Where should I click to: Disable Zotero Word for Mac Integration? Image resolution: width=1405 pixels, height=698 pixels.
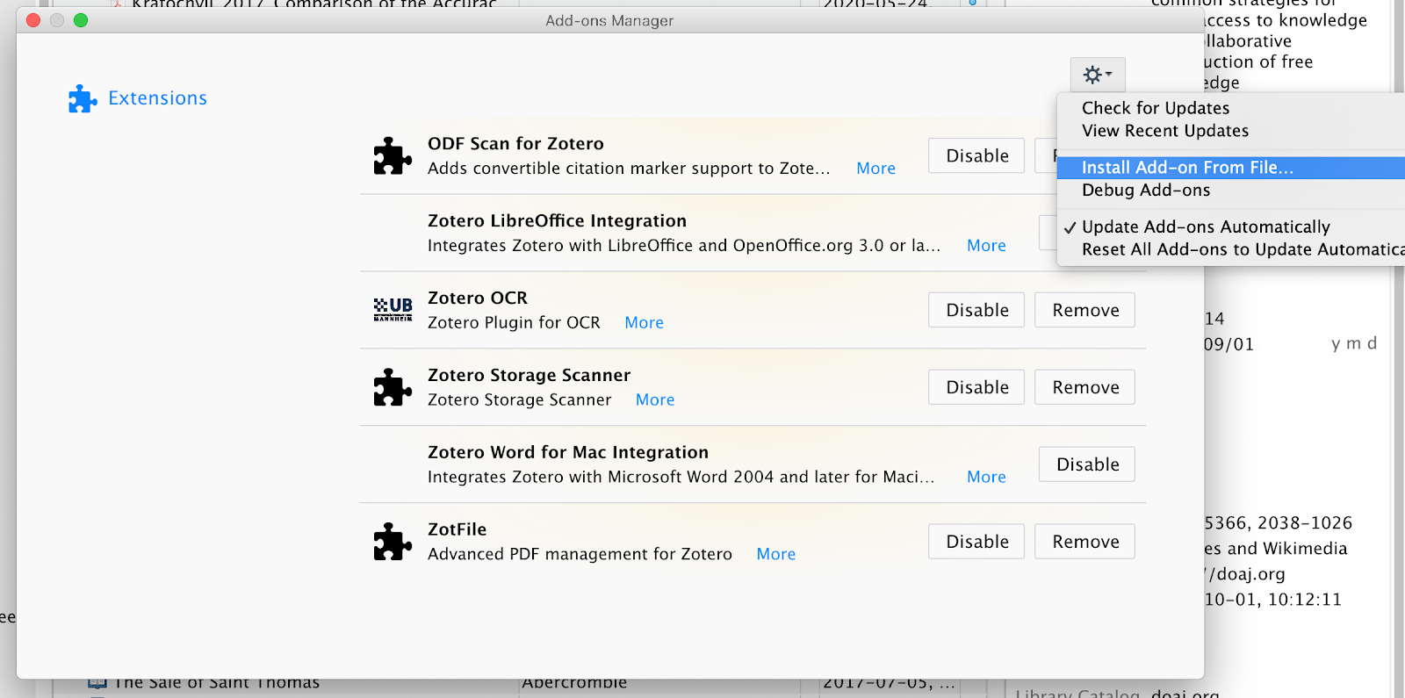(x=1087, y=464)
